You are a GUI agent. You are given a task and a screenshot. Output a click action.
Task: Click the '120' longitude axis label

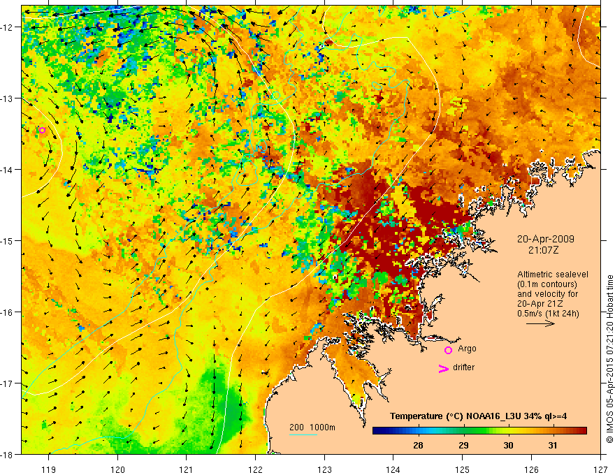[x=117, y=469]
